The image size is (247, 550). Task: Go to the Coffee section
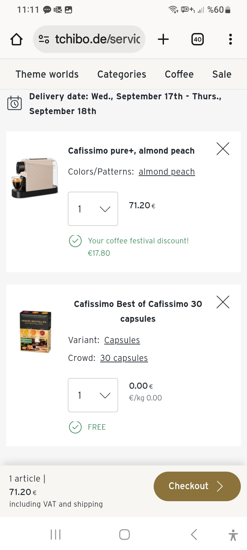[x=179, y=74]
